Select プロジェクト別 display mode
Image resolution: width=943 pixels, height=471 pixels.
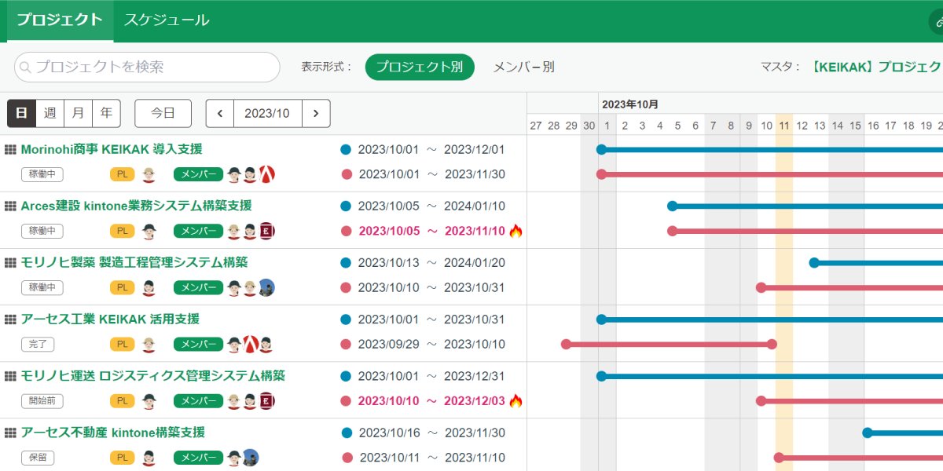[x=420, y=68]
